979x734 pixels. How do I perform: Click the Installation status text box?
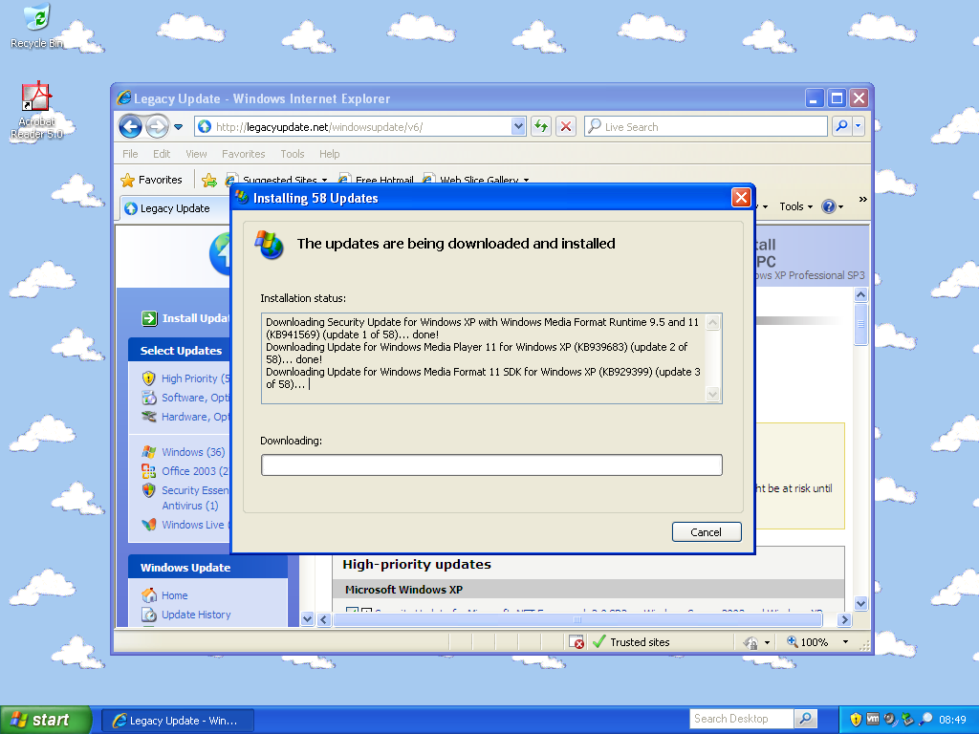(x=491, y=358)
